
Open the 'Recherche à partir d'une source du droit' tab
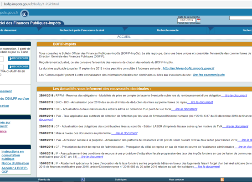pyautogui.click(x=82, y=30)
